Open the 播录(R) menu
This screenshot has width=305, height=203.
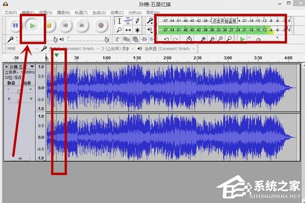[x=64, y=13]
